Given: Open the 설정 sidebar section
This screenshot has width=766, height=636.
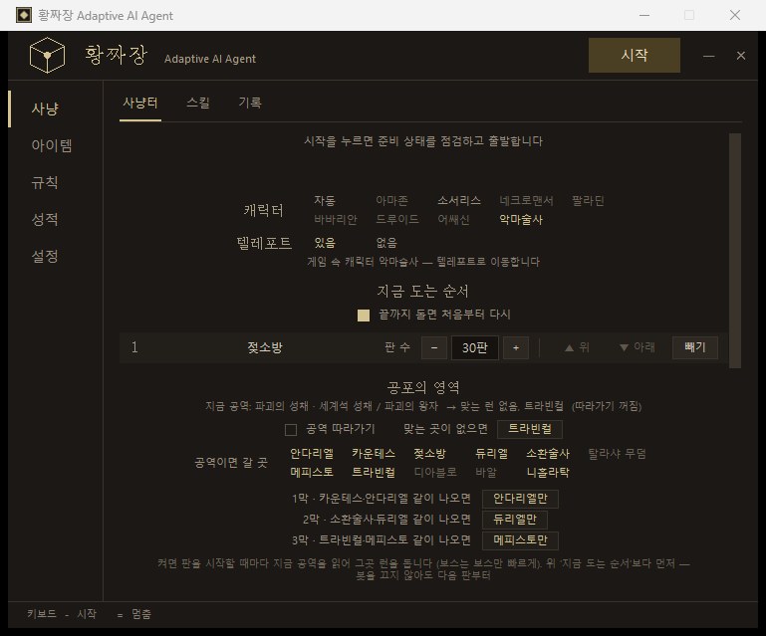Looking at the screenshot, I should pyautogui.click(x=45, y=256).
